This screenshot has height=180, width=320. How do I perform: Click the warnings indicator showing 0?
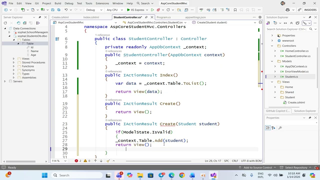pos(87,161)
